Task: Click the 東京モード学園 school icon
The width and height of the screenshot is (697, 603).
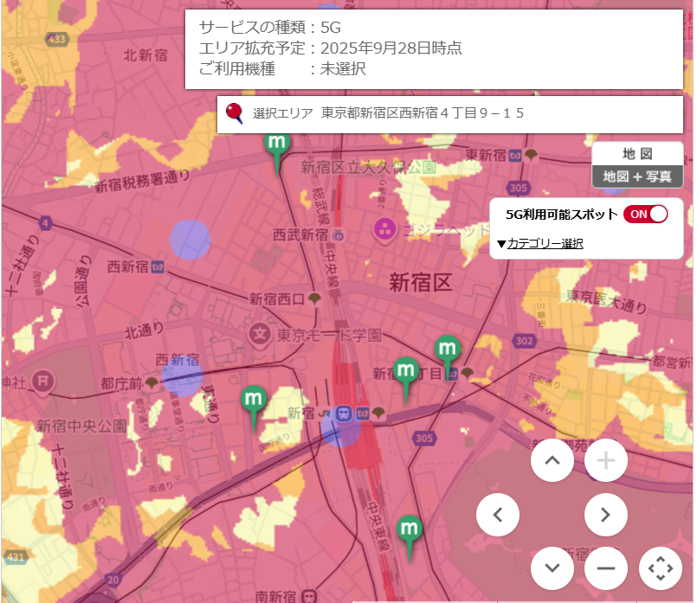Action: point(258,332)
